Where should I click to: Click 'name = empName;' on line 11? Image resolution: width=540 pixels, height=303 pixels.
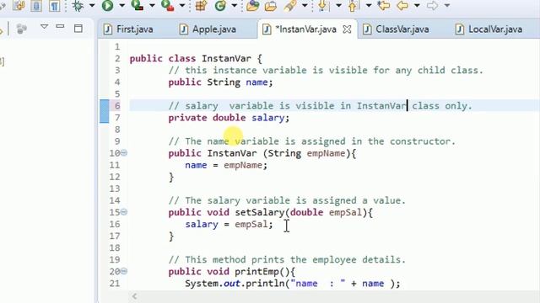tap(226, 165)
